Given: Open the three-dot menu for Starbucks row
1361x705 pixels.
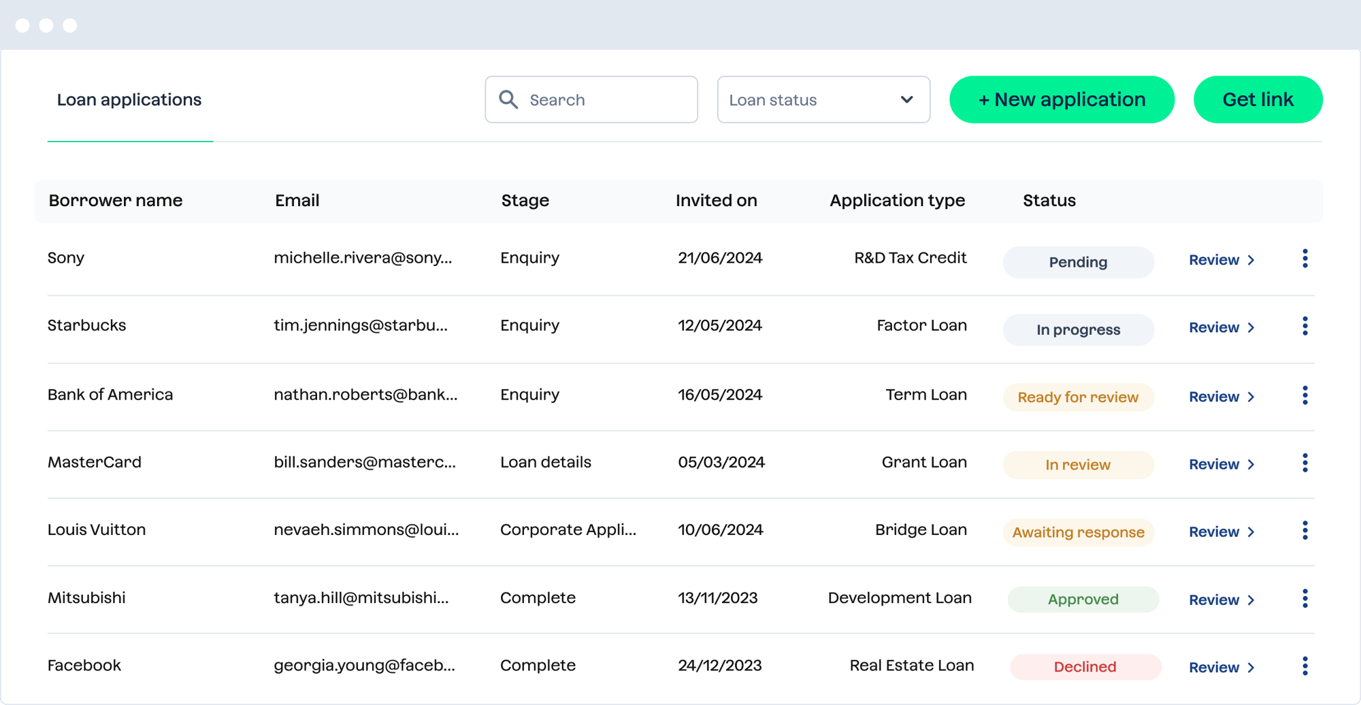Looking at the screenshot, I should click(1305, 327).
